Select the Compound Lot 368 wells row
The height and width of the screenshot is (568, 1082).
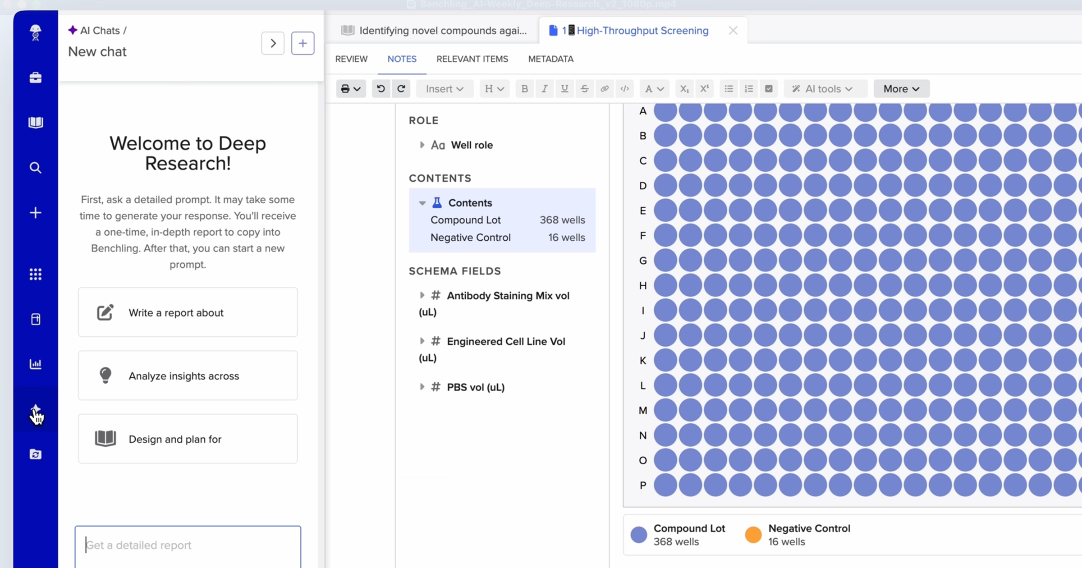508,220
